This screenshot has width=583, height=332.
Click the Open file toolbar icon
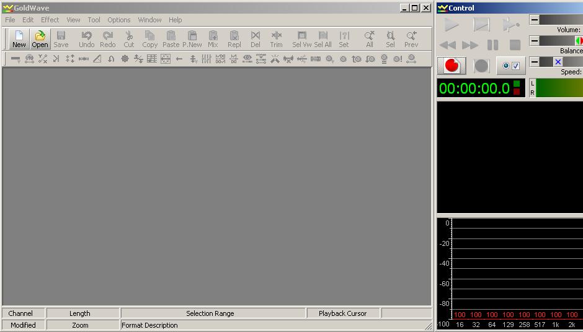tap(40, 39)
